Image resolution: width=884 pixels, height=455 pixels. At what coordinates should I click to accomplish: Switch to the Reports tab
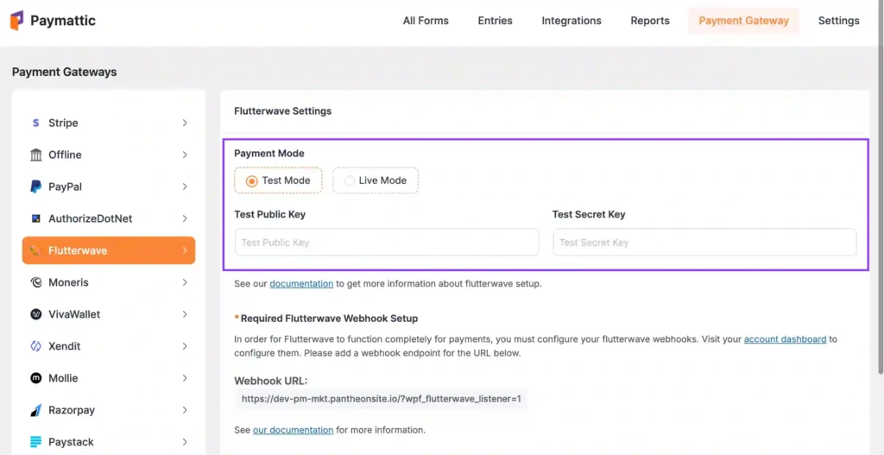pos(650,21)
